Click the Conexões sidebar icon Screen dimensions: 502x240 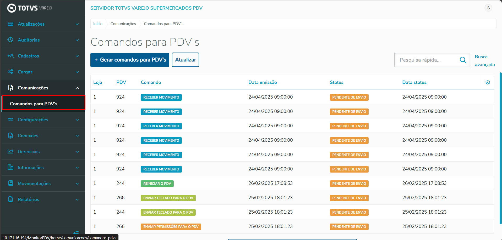click(10, 135)
